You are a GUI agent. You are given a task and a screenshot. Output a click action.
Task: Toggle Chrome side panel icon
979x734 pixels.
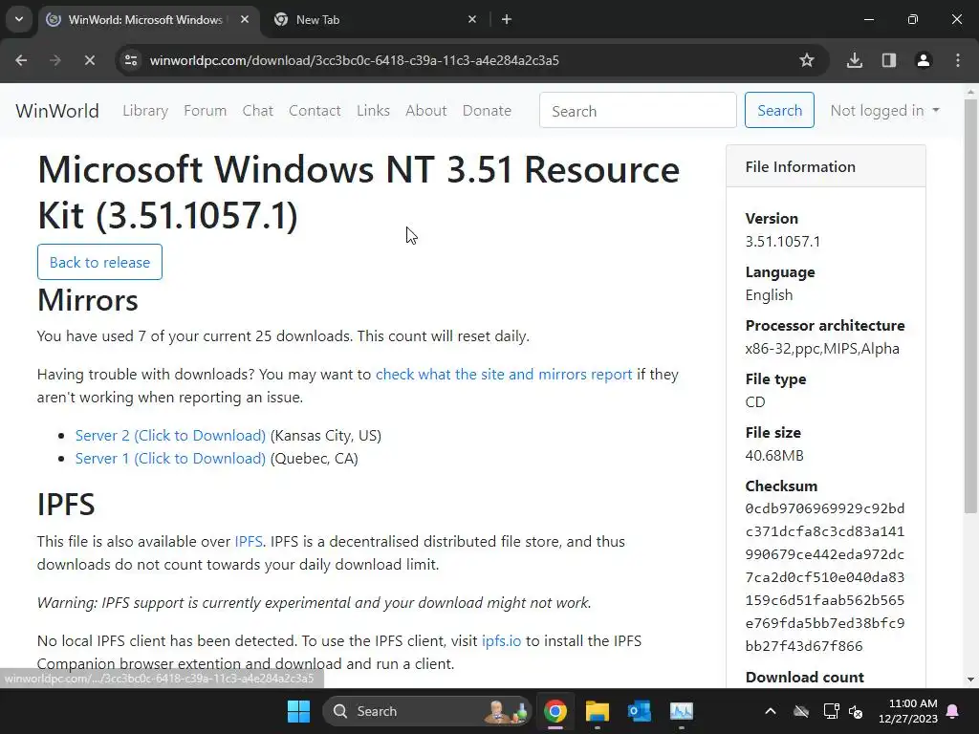click(x=889, y=60)
